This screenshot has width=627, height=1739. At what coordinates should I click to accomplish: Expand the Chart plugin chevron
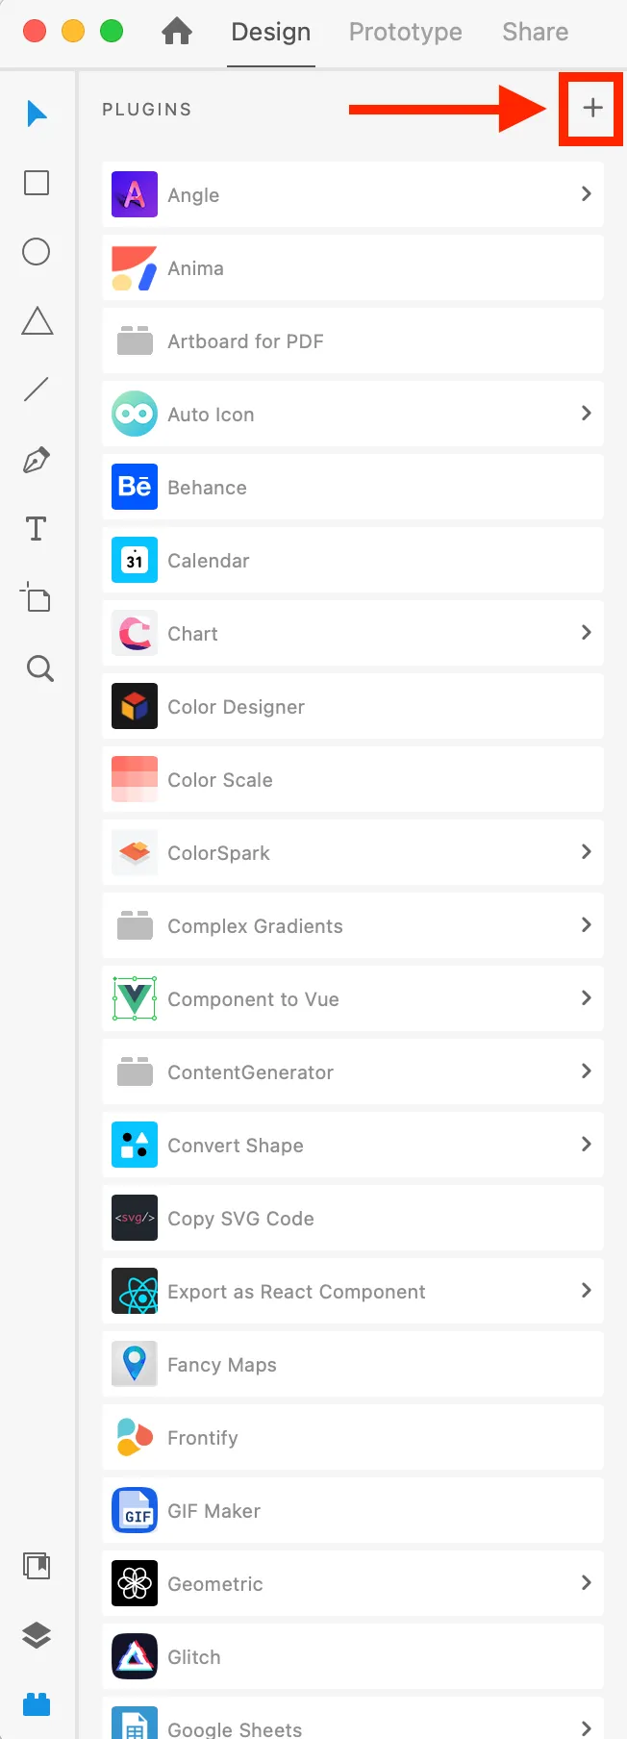pyautogui.click(x=586, y=633)
